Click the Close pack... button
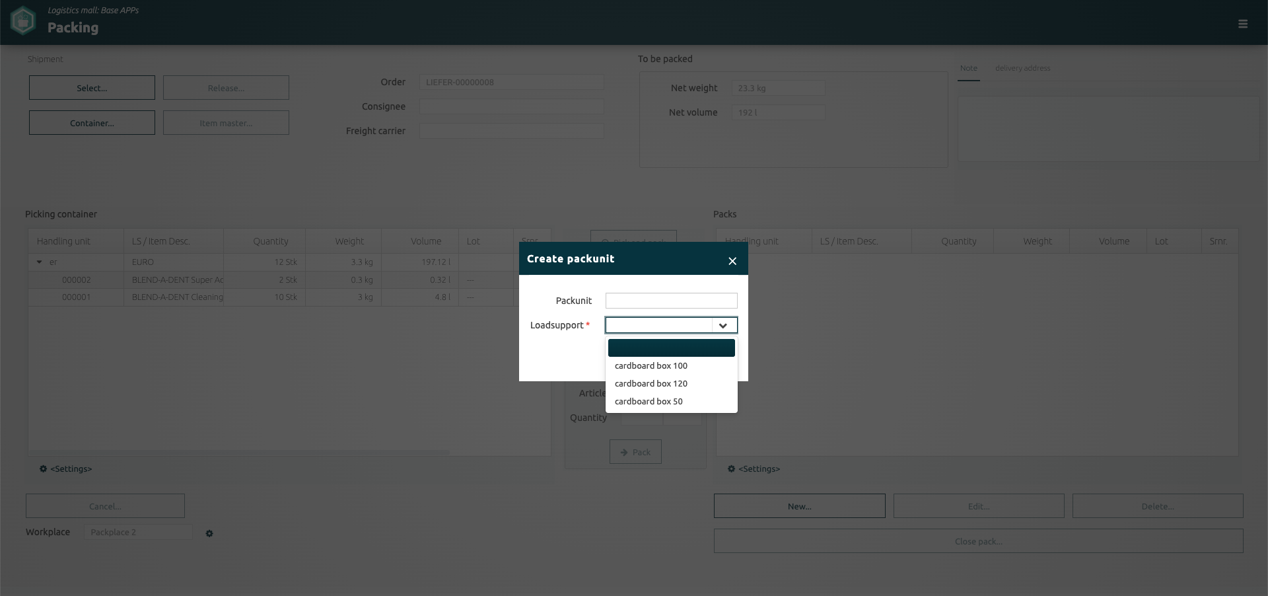 pos(978,541)
